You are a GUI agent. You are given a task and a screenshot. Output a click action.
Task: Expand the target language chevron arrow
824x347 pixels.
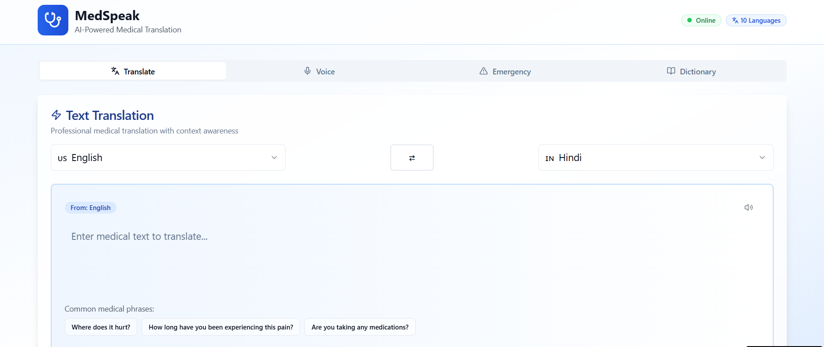pyautogui.click(x=762, y=158)
